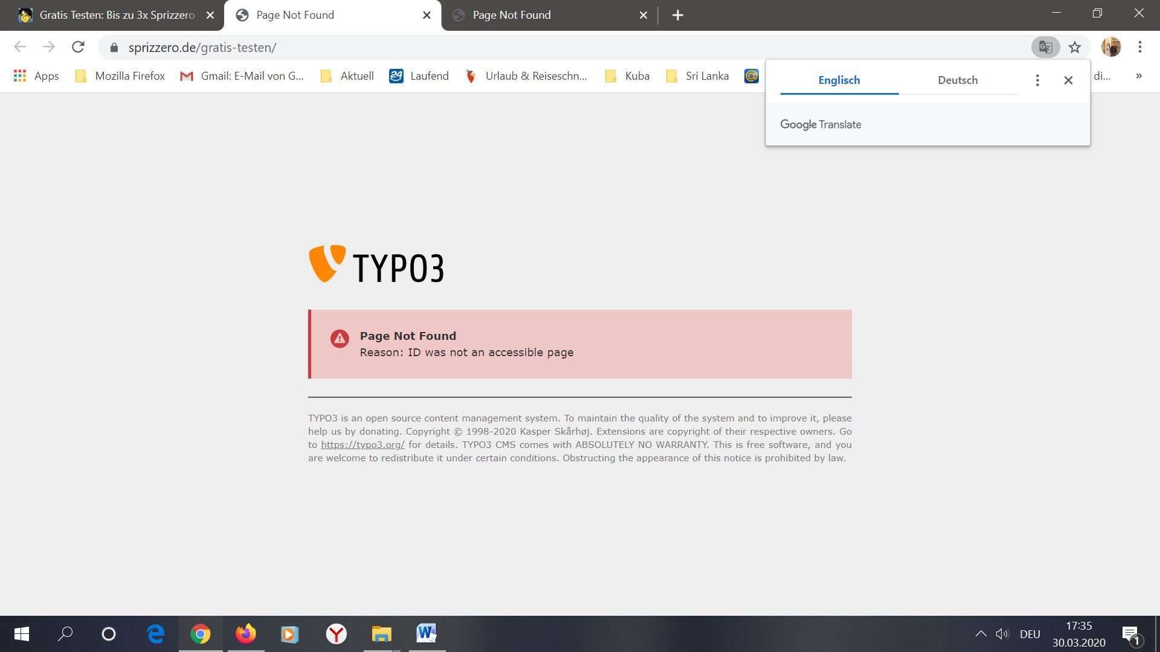This screenshot has height=652, width=1160.
Task: Follow the https://typo3.org/ link
Action: (362, 445)
